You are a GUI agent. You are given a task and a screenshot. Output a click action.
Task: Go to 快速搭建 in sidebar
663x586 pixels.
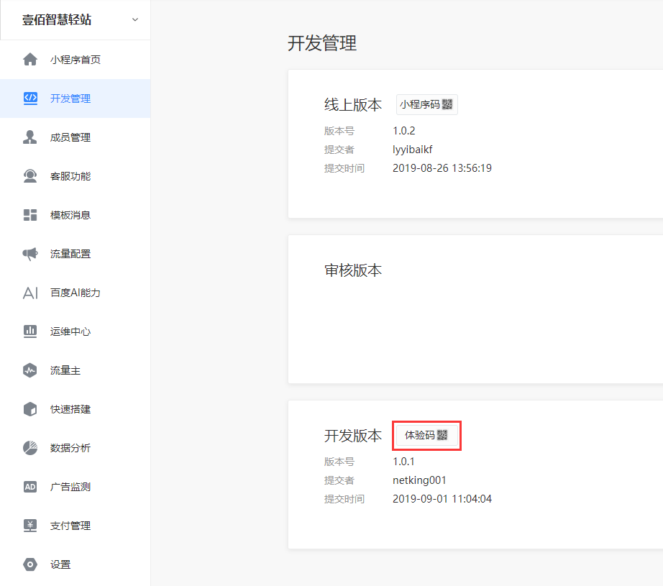tap(70, 409)
